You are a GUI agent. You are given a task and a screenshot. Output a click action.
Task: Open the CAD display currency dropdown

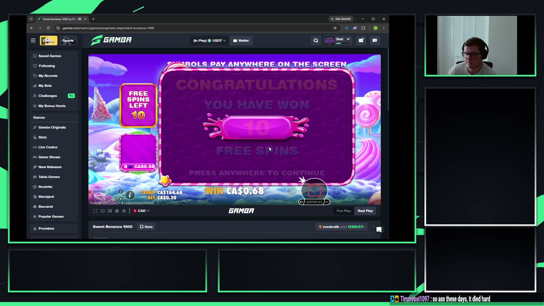(141, 211)
